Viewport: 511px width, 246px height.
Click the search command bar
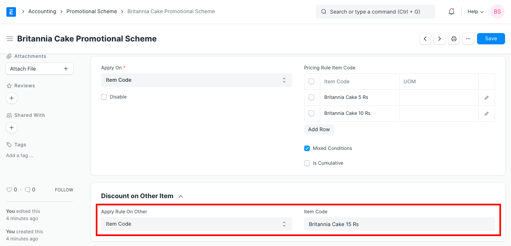tap(375, 12)
